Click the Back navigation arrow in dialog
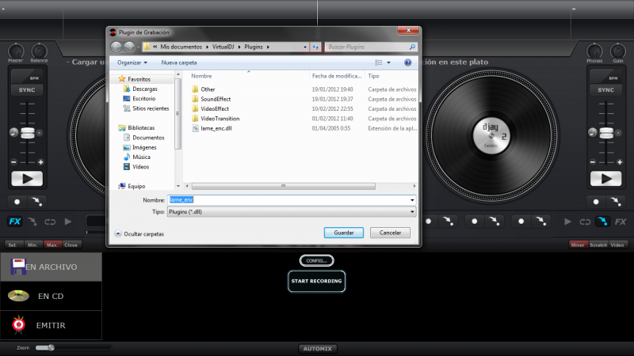634x356 pixels. point(116,47)
